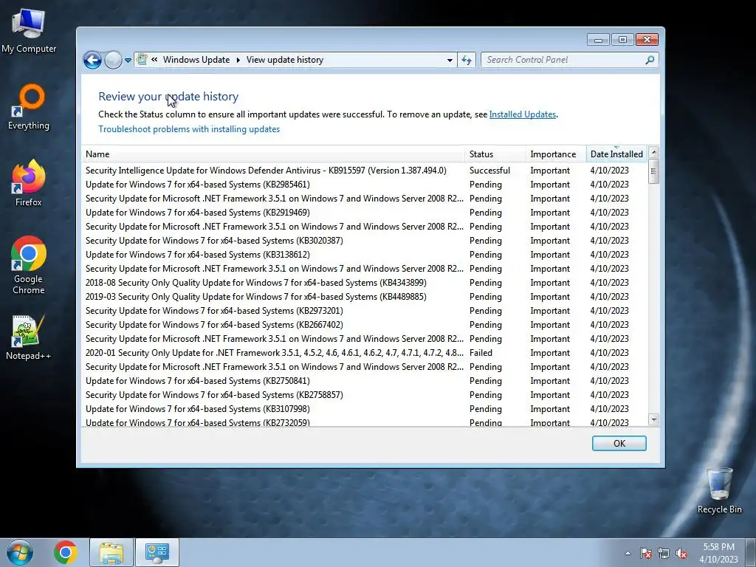Click the vertical scrollbar thumb
756x567 pixels.
pos(654,171)
